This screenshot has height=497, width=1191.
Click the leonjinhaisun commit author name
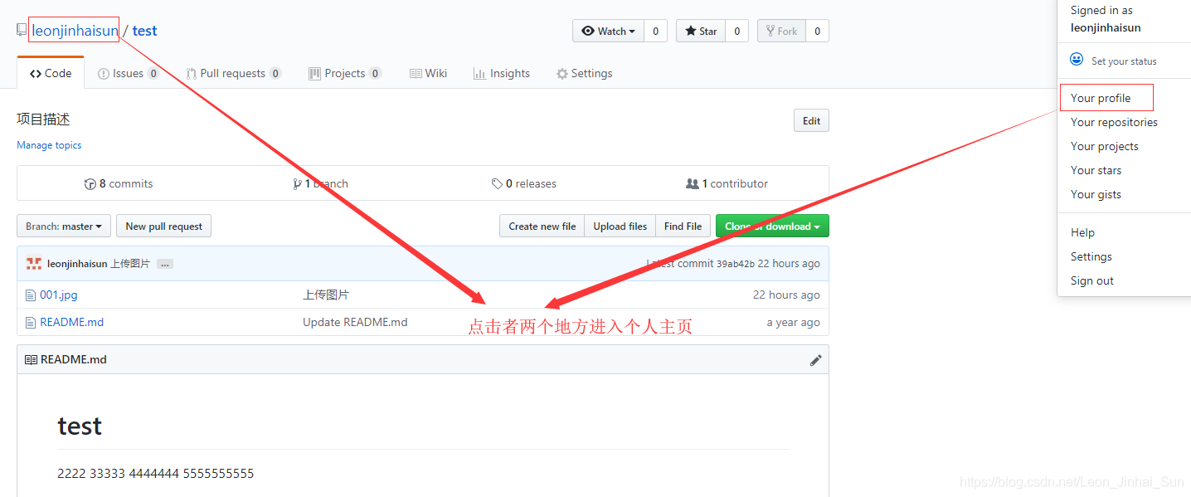click(77, 264)
